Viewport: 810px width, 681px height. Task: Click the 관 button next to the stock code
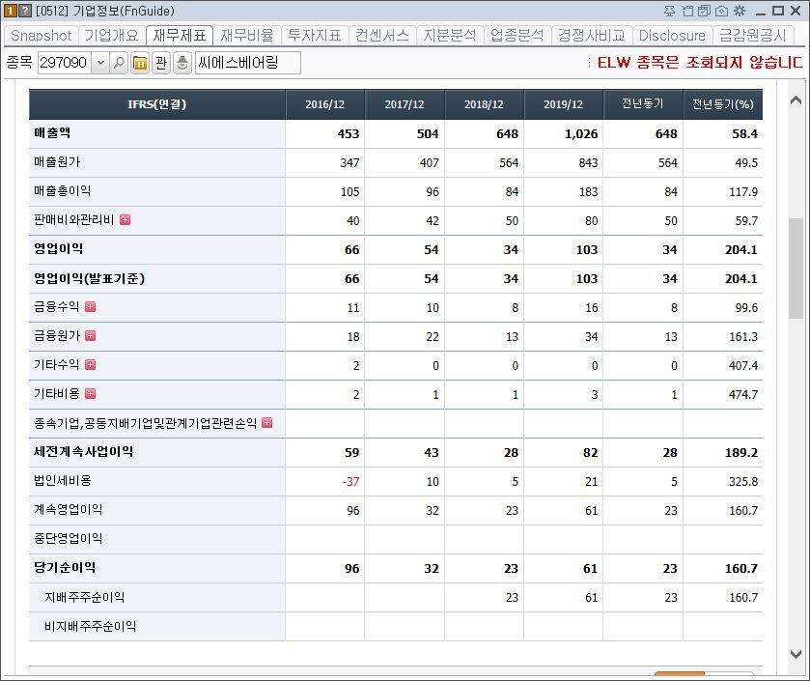click(x=160, y=62)
